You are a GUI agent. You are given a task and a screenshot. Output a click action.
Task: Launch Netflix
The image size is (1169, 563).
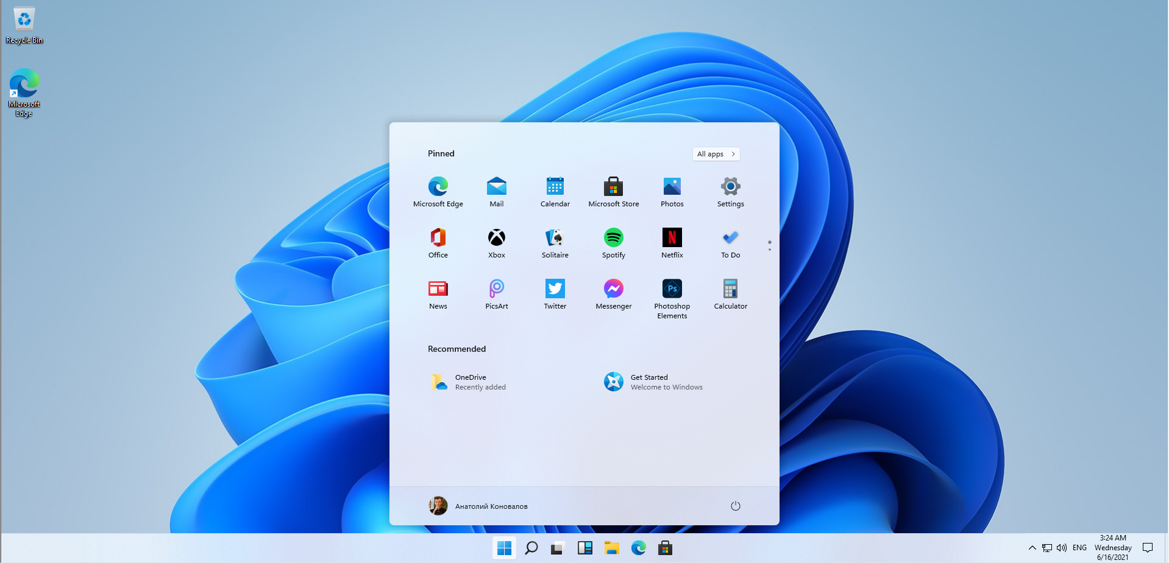(672, 243)
